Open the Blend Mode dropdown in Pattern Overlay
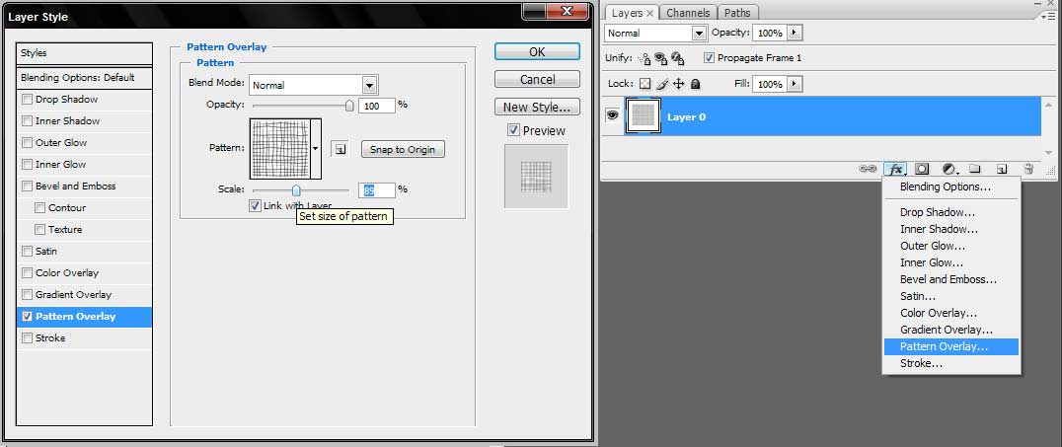This screenshot has width=1062, height=447. pyautogui.click(x=369, y=86)
